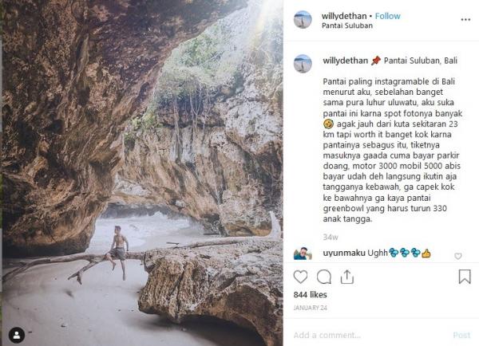Open the Pantai Suluban location link
This screenshot has height=346, width=479.
pyautogui.click(x=347, y=26)
